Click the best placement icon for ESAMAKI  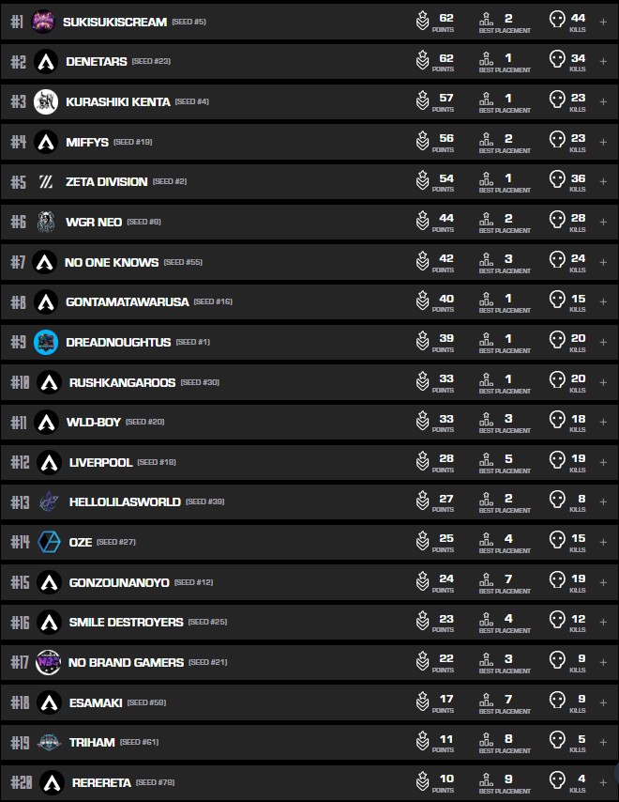[486, 702]
